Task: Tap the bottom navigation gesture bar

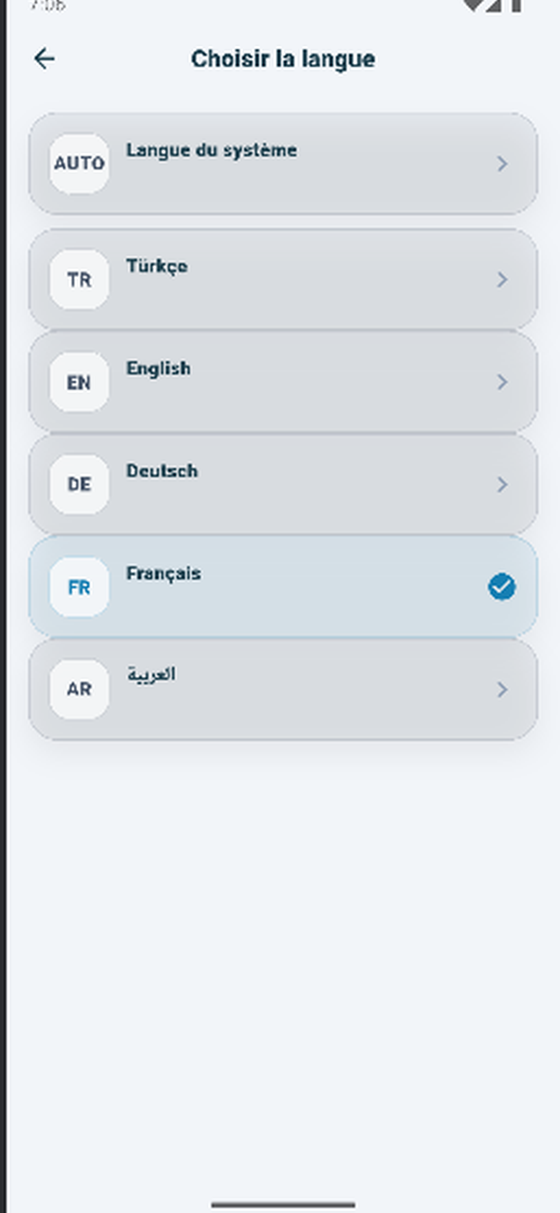Action: point(283,1205)
